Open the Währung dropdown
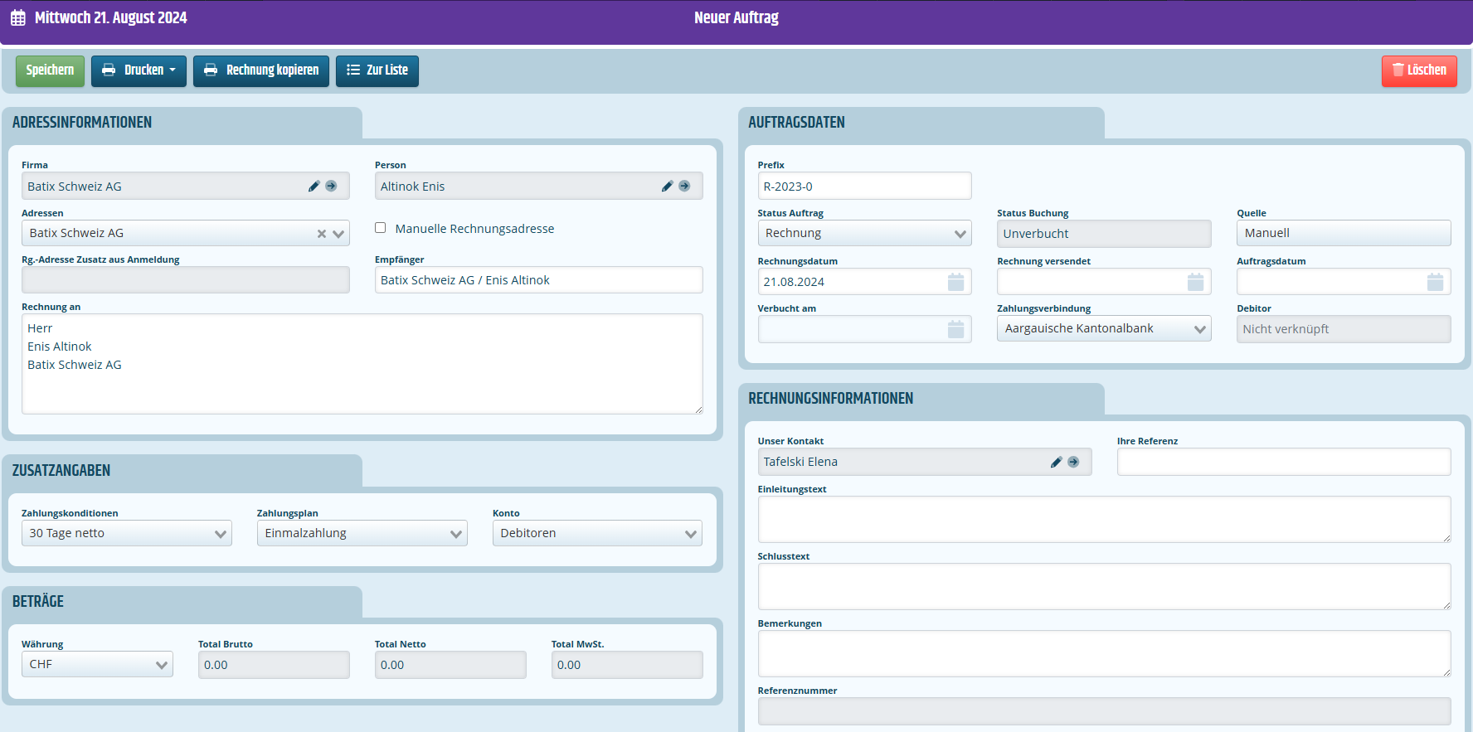 pos(97,664)
